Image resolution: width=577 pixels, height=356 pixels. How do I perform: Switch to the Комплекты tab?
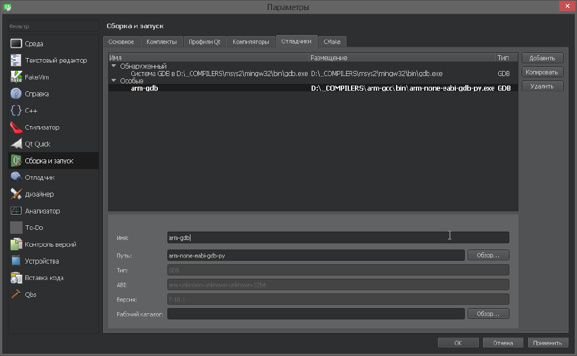[x=161, y=42]
